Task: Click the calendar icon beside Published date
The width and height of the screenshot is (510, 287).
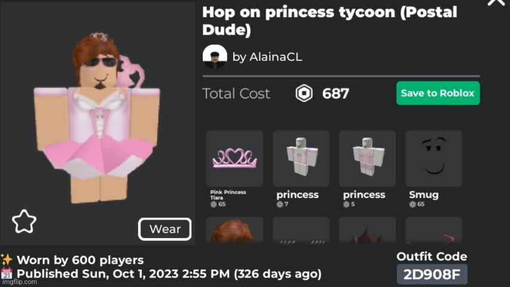Action: click(x=7, y=274)
